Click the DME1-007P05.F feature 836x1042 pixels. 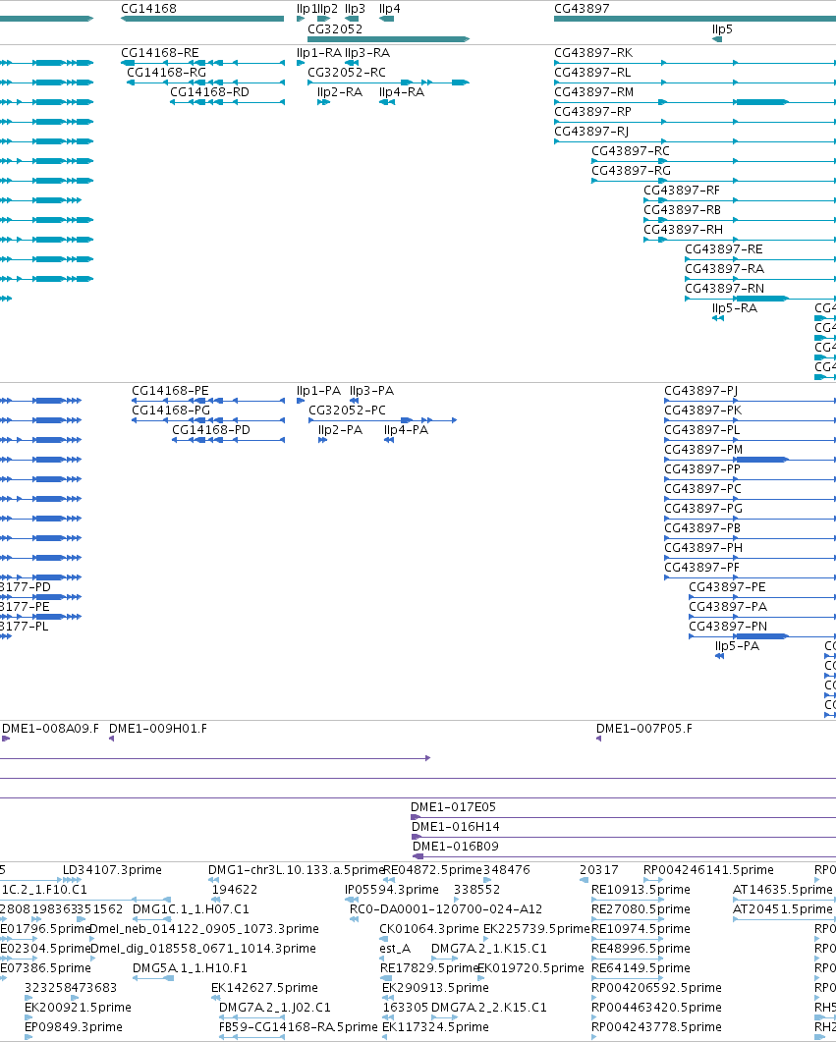coord(644,729)
